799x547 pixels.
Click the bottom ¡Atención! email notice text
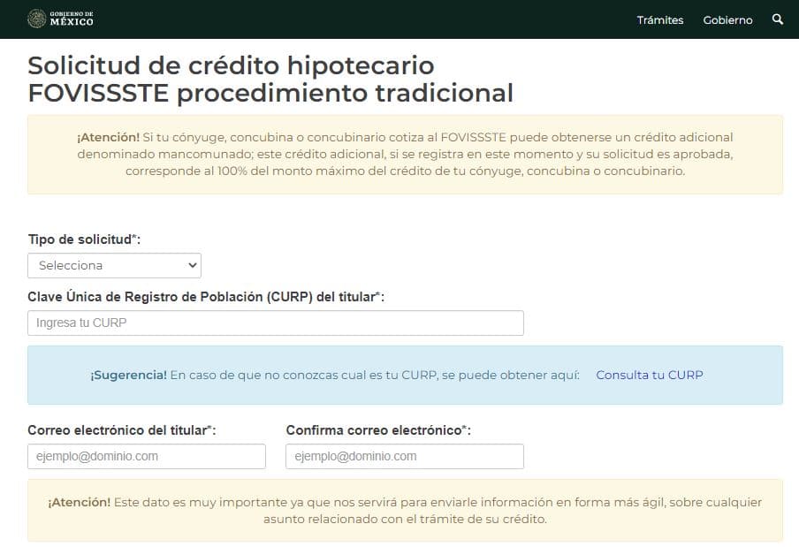(x=405, y=511)
